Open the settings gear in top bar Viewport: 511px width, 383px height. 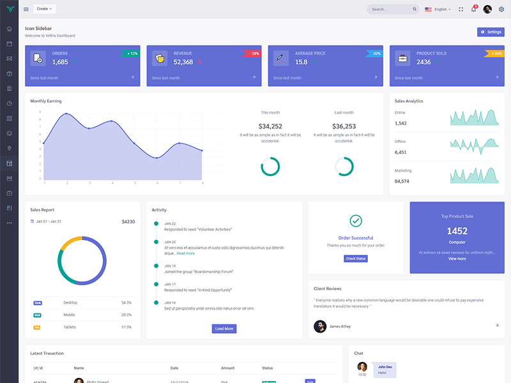tap(501, 9)
